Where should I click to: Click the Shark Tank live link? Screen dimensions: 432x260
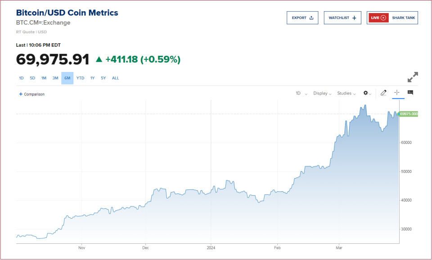(403, 18)
